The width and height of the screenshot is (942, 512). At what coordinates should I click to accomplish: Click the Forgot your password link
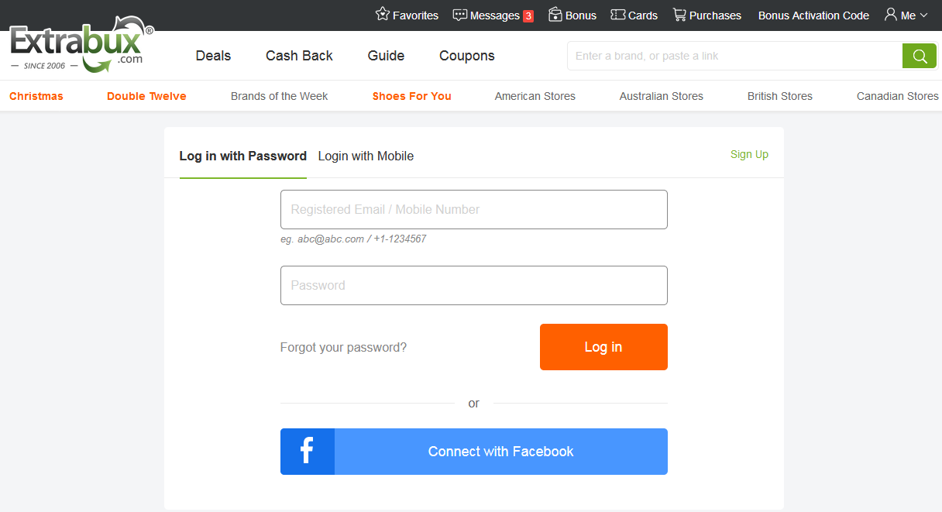point(343,347)
